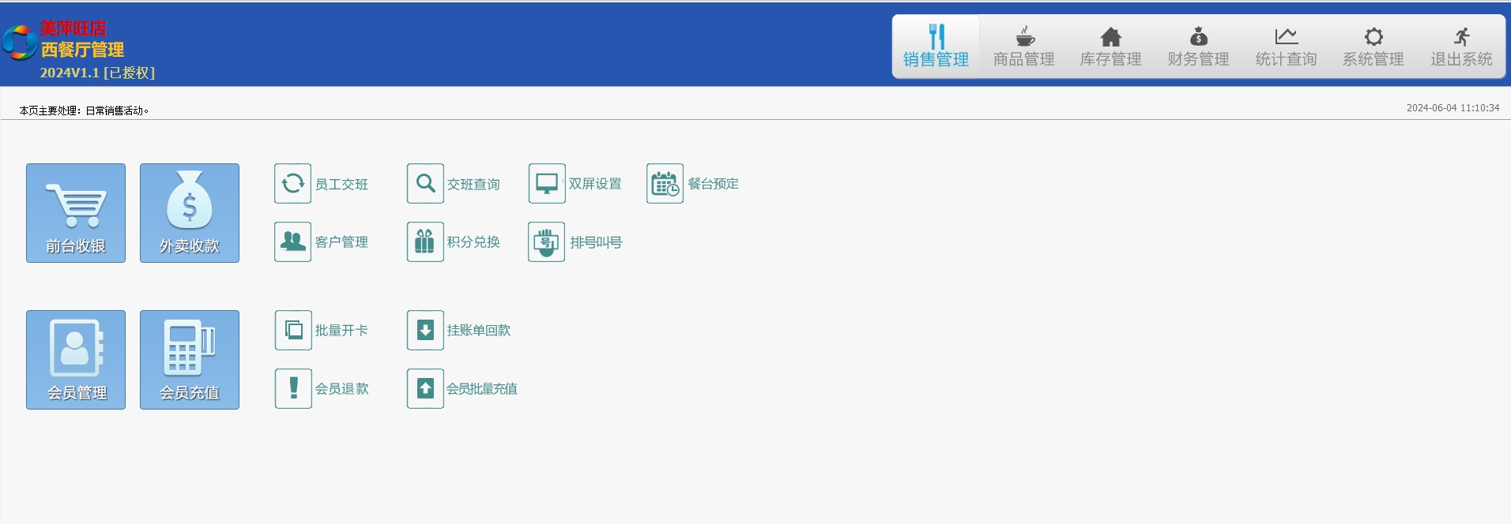Open 会员批量充值 batch recharge icon
The height and width of the screenshot is (524, 1511).
pos(425,389)
